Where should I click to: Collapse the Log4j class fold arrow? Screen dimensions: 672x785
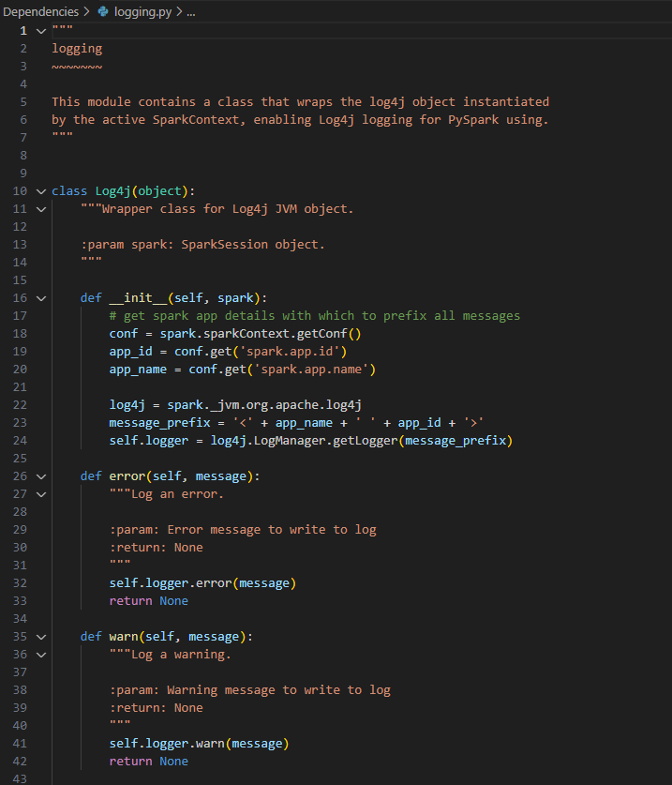tap(40, 190)
